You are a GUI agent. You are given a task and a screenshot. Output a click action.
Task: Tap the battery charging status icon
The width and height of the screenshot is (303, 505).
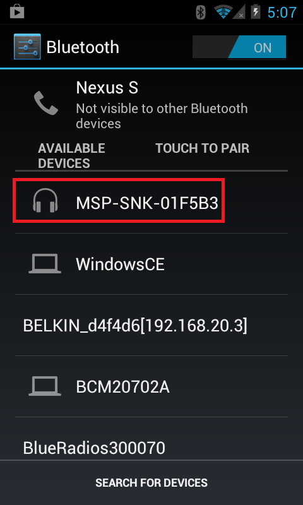click(256, 12)
